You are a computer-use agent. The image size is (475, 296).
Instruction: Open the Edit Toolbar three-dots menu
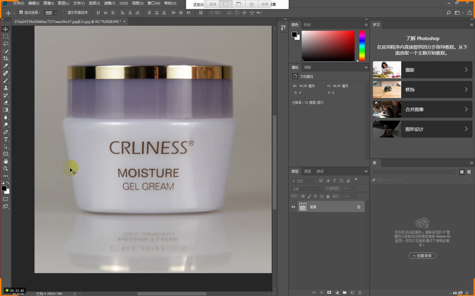click(x=6, y=176)
